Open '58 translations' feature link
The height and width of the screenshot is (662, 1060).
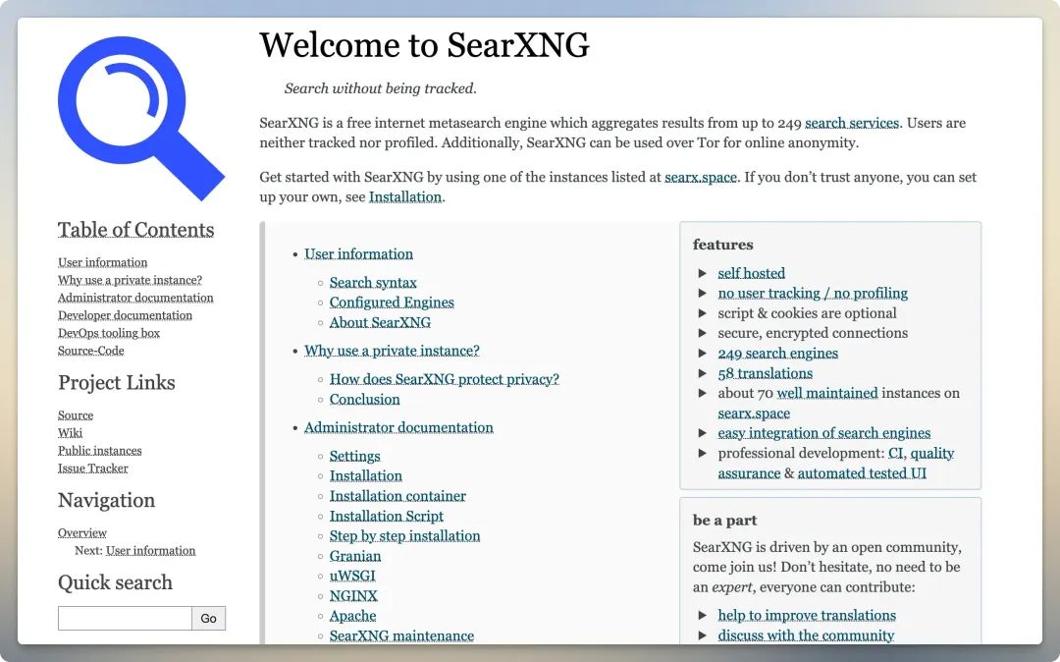[766, 373]
